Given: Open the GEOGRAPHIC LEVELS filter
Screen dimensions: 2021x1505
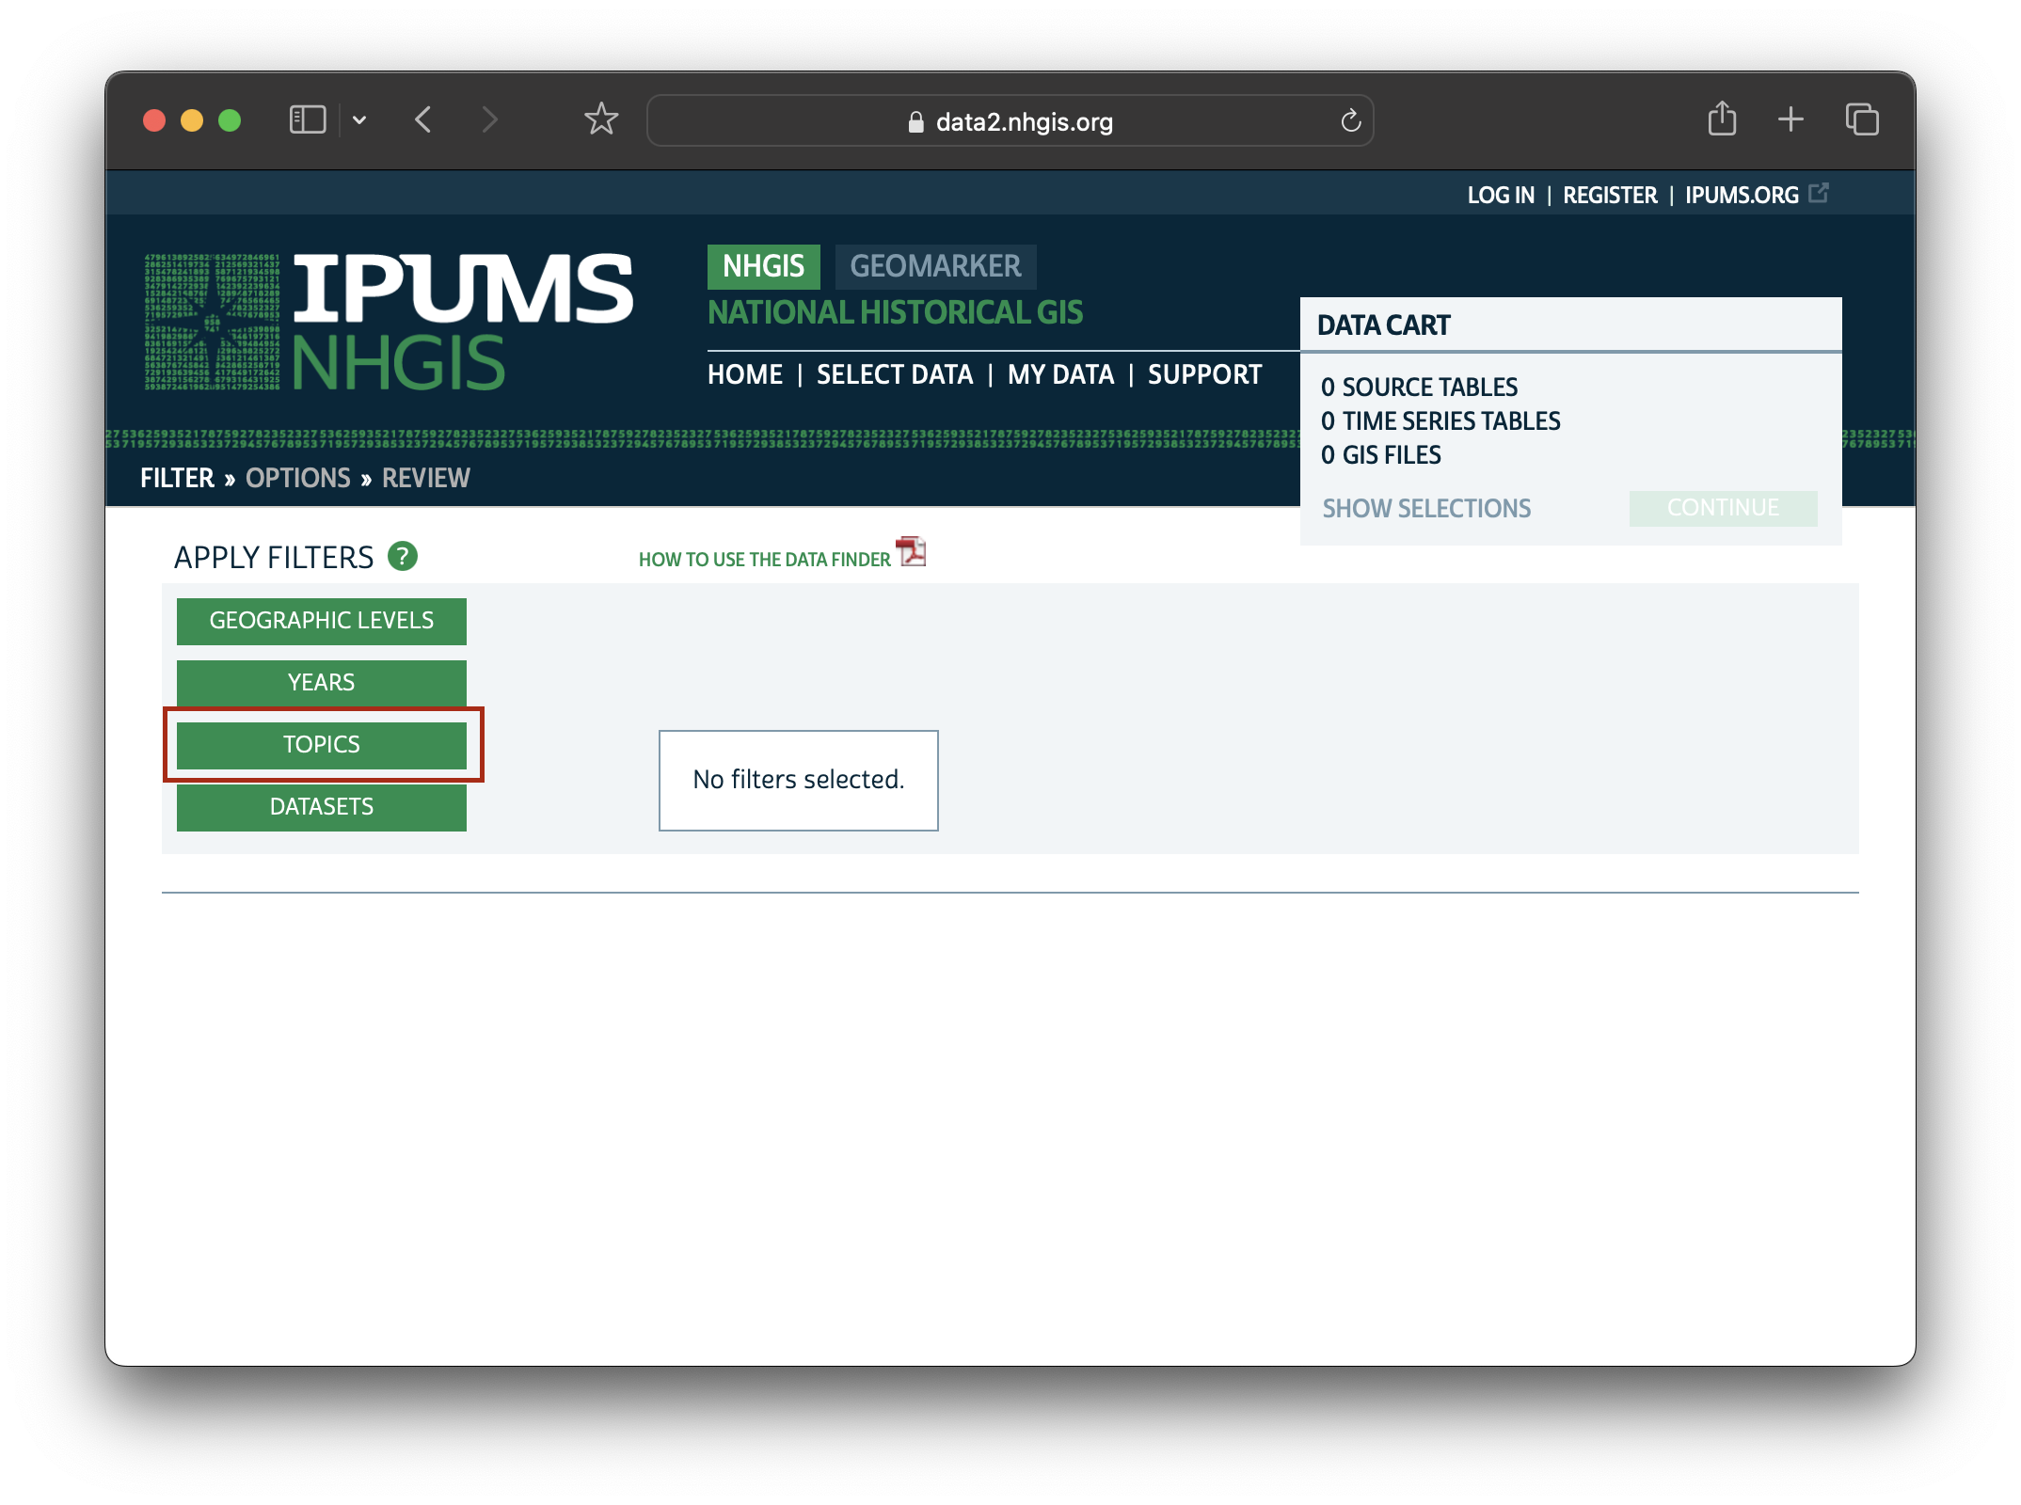Looking at the screenshot, I should [x=322, y=621].
